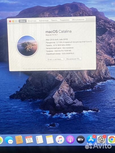Open App Store with 3 badge
Viewport: 115px width, 153px height.
tap(91, 139)
